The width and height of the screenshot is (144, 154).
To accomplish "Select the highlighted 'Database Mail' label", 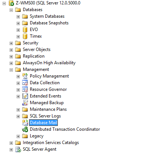I will 43,123.
